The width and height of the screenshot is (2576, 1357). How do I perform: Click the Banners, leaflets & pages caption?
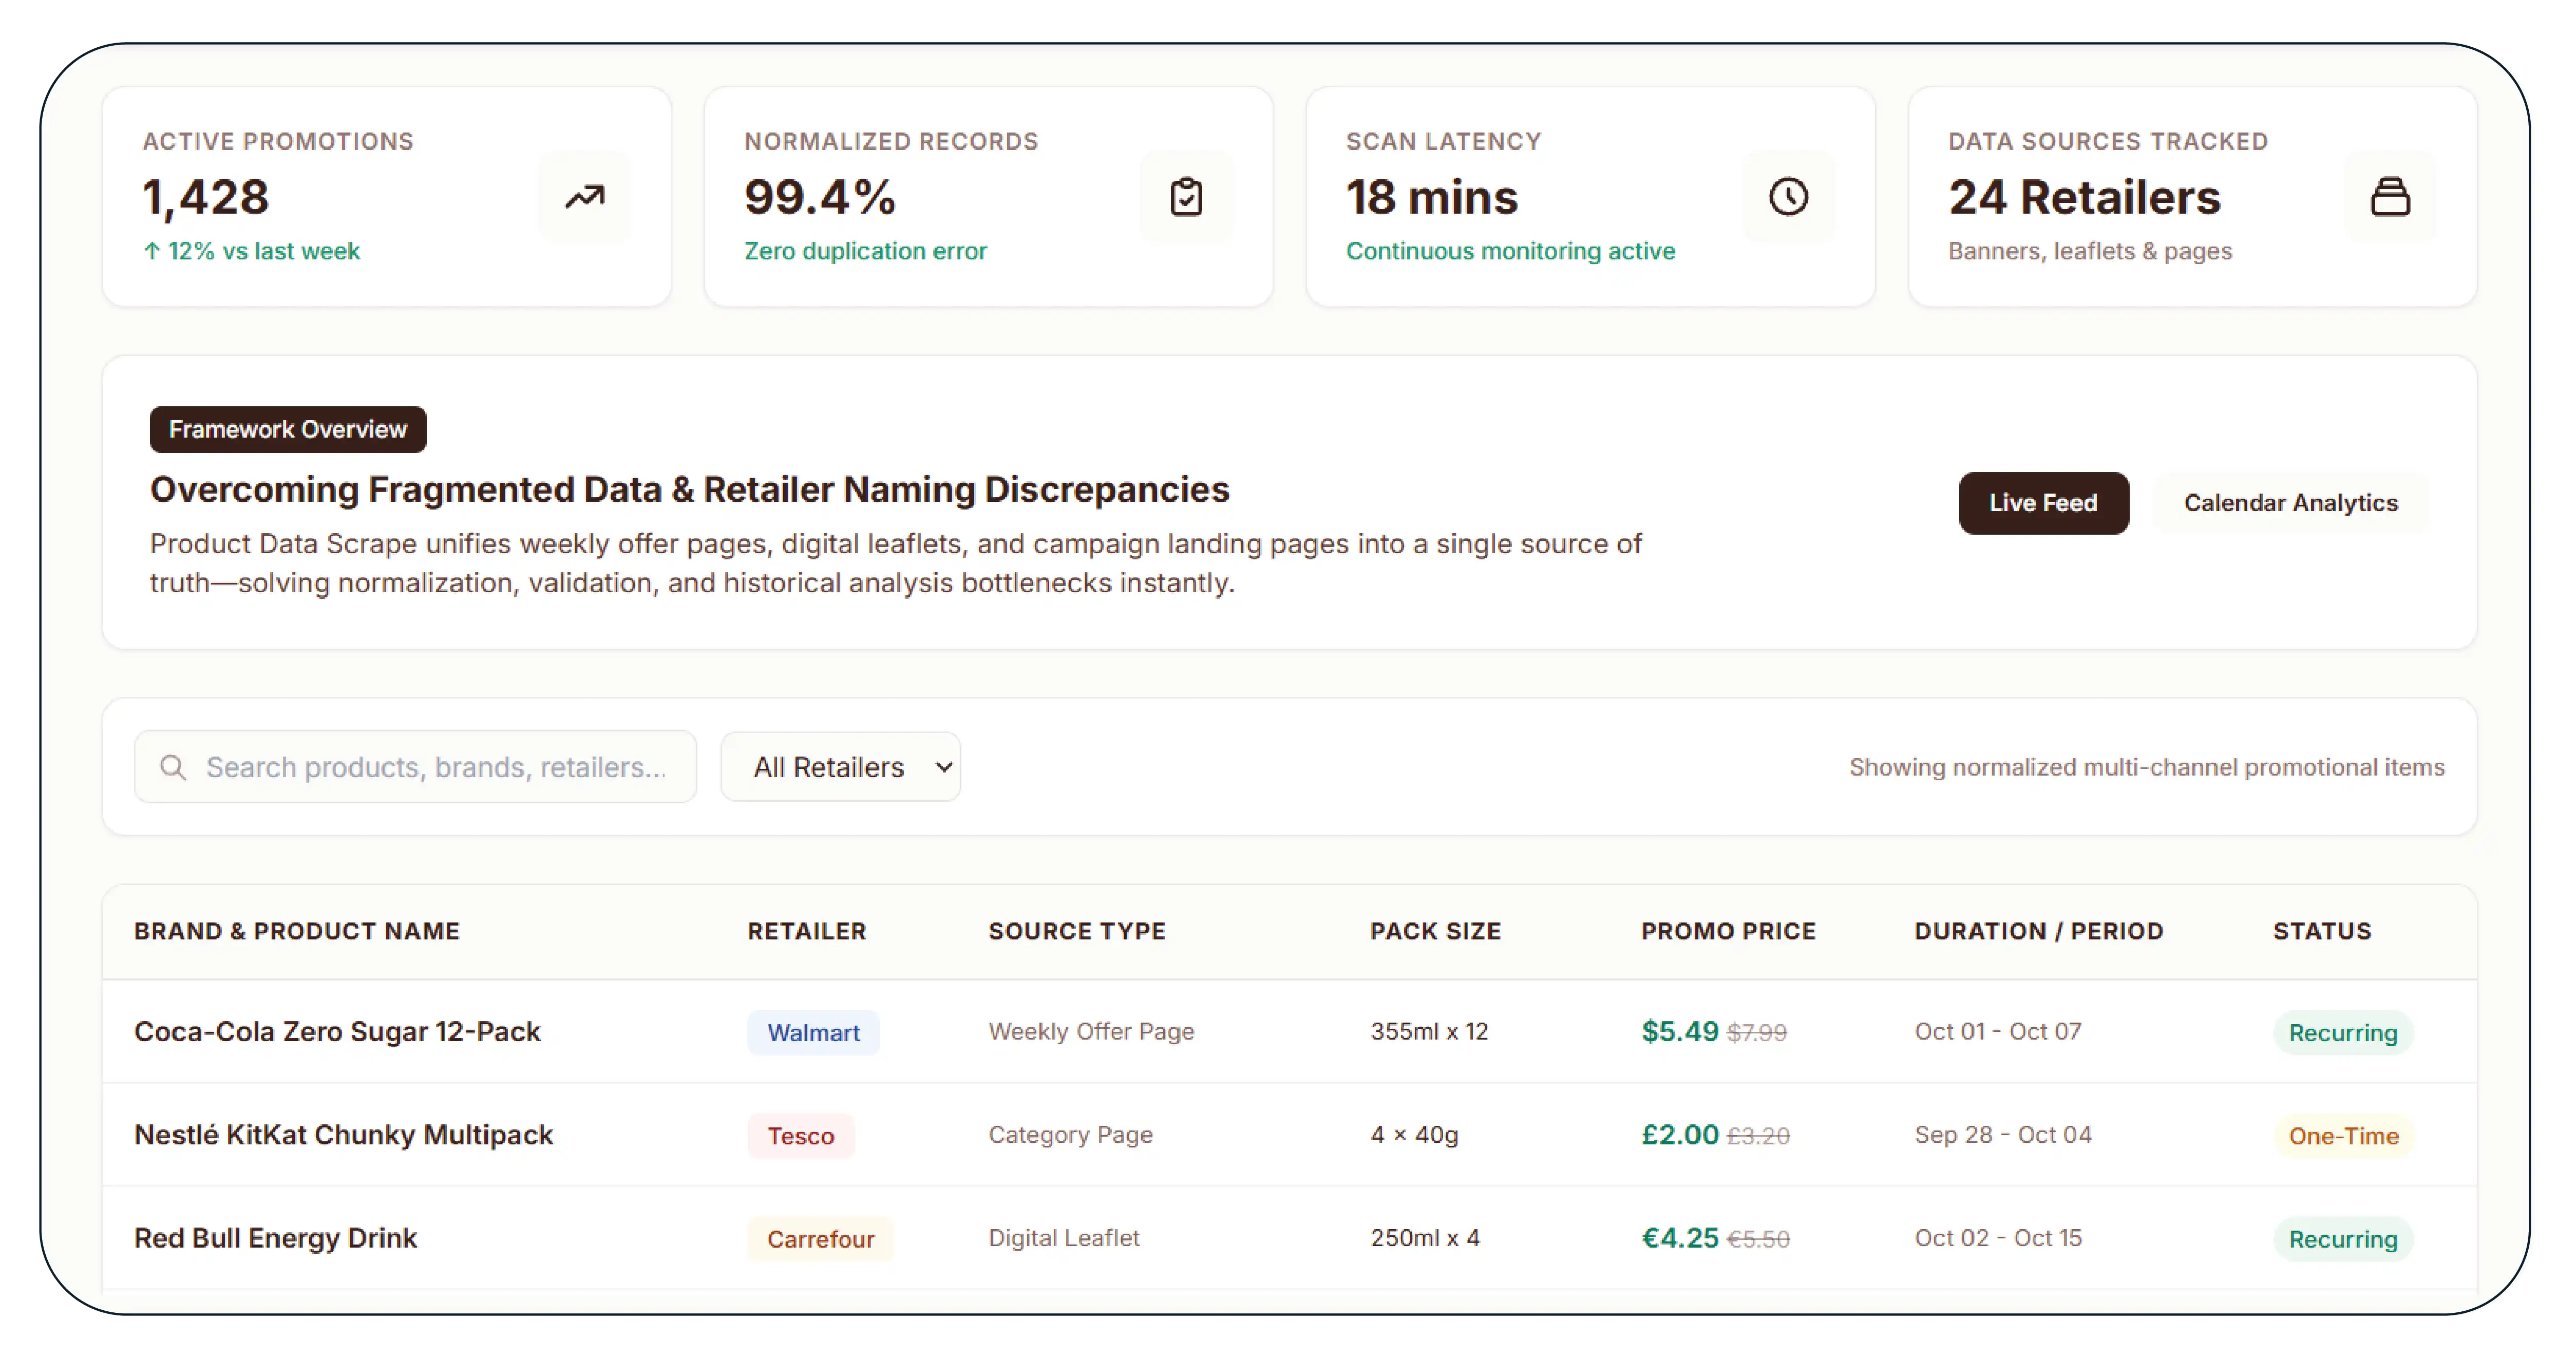click(x=2090, y=251)
